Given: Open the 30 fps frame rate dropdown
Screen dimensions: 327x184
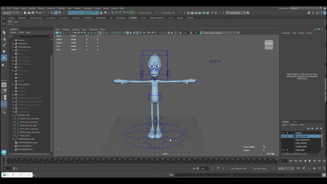Looking at the screenshot, I should tap(286, 169).
